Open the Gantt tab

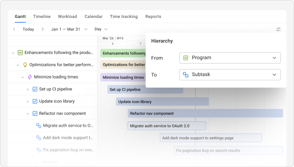click(x=20, y=17)
